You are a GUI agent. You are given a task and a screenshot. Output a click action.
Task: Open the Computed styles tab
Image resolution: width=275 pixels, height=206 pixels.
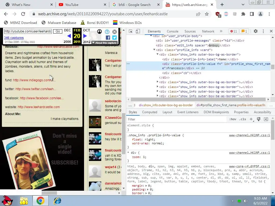(x=150, y=112)
